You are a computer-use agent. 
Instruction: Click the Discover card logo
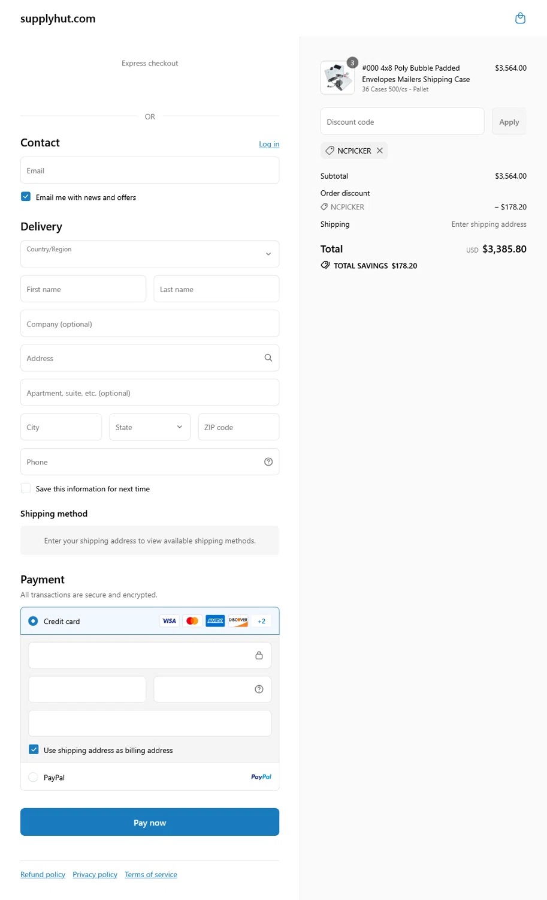[x=238, y=621]
